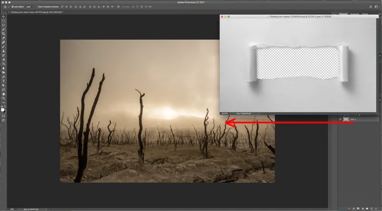
Task: Click the foreground white color swatch
Action: pos(3,110)
